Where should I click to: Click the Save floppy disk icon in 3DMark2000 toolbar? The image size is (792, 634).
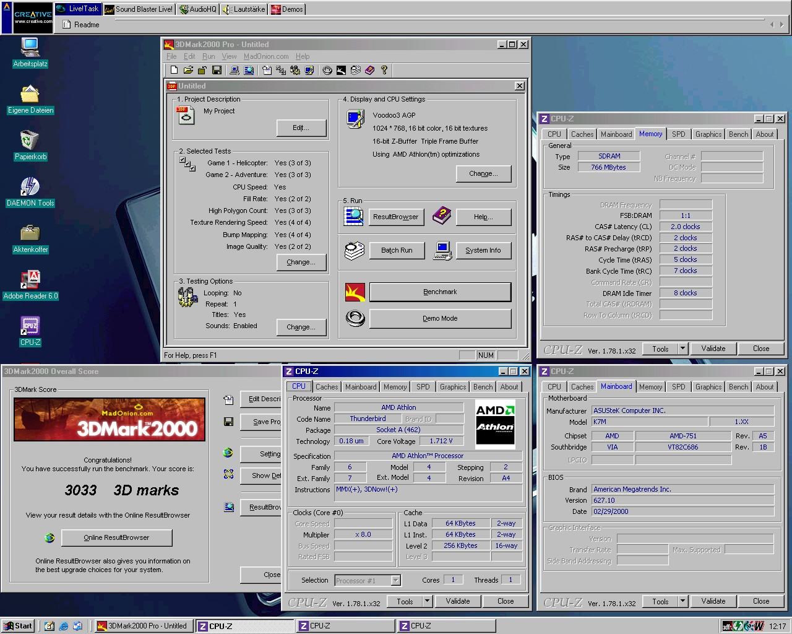(217, 70)
